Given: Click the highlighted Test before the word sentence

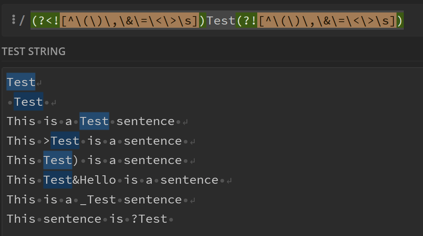Looking at the screenshot, I should (x=94, y=121).
